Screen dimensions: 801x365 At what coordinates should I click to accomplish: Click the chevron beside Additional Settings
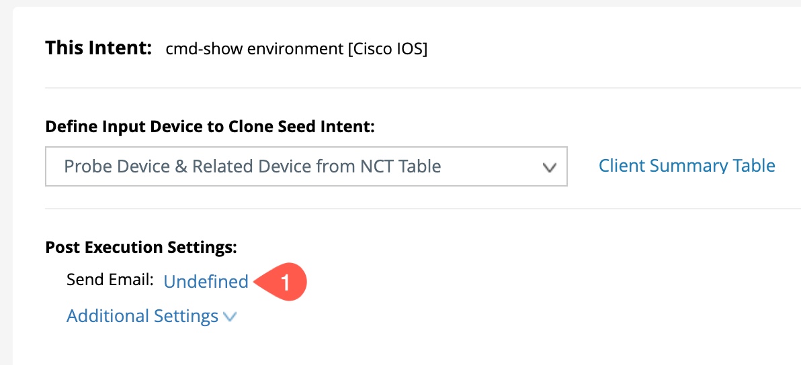230,317
